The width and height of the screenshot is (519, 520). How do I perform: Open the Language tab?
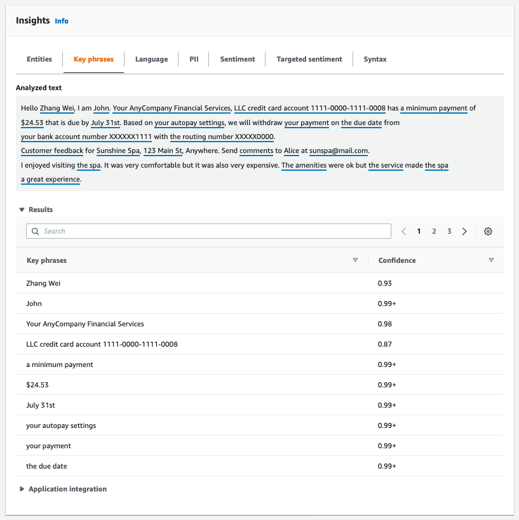(151, 59)
